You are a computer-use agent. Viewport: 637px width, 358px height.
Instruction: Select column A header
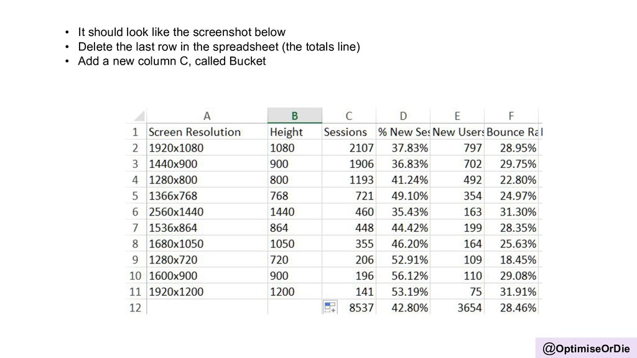[x=207, y=116]
